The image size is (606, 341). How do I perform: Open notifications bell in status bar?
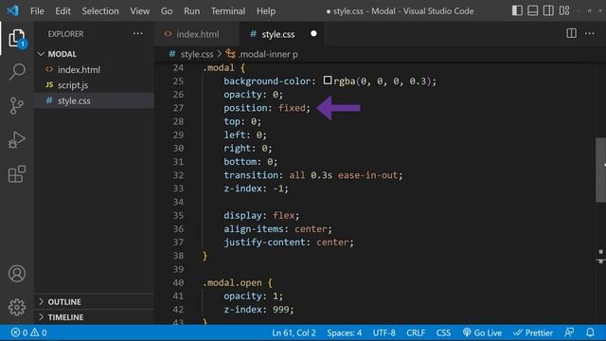tap(590, 332)
